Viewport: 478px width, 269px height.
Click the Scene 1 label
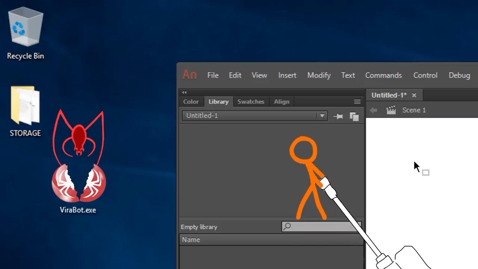point(414,110)
